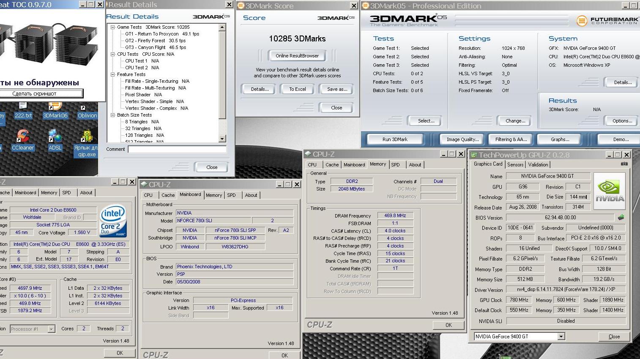Viewport: 640px width, 359px height.
Task: Click OK in the CPU-Z memory window
Action: (x=449, y=325)
